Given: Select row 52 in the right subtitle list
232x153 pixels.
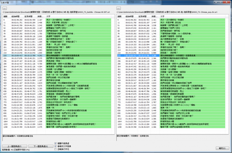Looking at the screenshot, I should (171, 28).
